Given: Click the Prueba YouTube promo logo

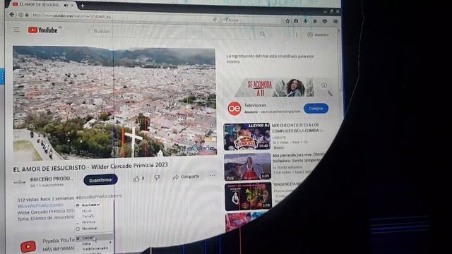Looking at the screenshot, I should tap(28, 246).
